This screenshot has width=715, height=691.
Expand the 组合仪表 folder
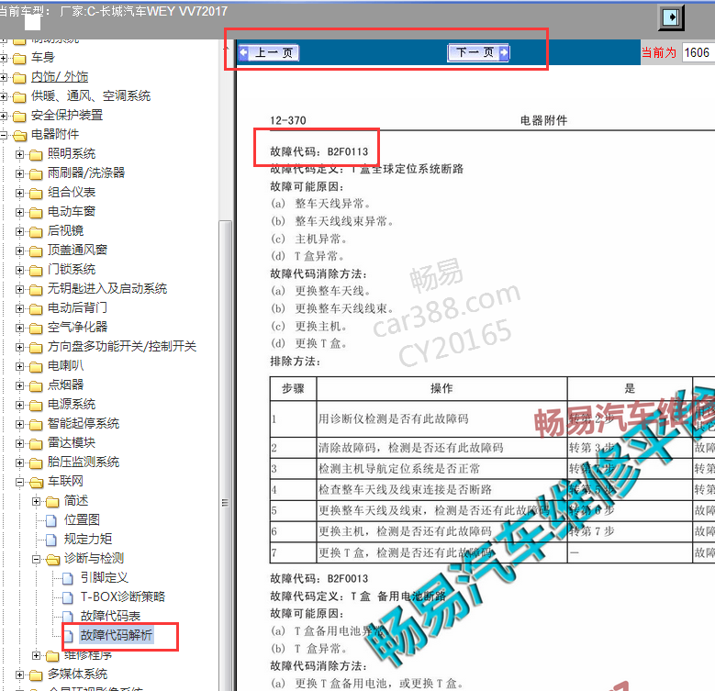pyautogui.click(x=19, y=194)
